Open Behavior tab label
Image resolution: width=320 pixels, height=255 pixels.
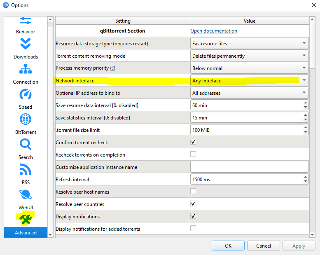coord(26,32)
